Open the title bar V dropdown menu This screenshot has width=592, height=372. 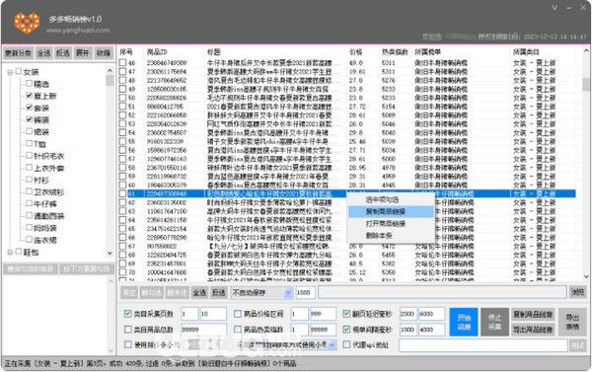coord(555,8)
